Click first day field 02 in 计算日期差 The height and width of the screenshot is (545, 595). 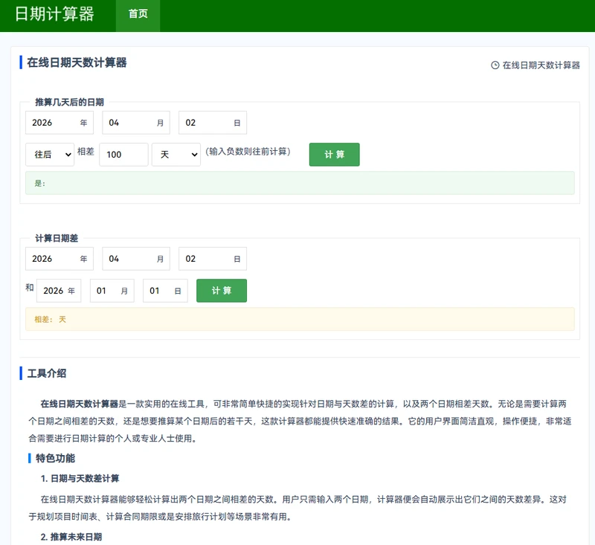[207, 259]
